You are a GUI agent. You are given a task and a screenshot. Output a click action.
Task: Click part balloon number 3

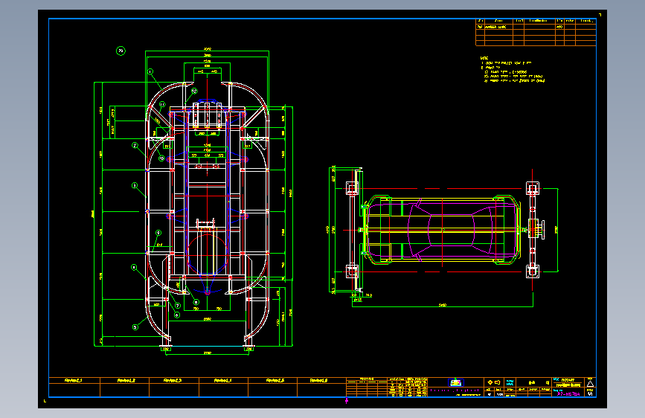tap(135, 185)
